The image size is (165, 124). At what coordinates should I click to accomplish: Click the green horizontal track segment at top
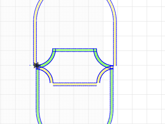pos(75,50)
